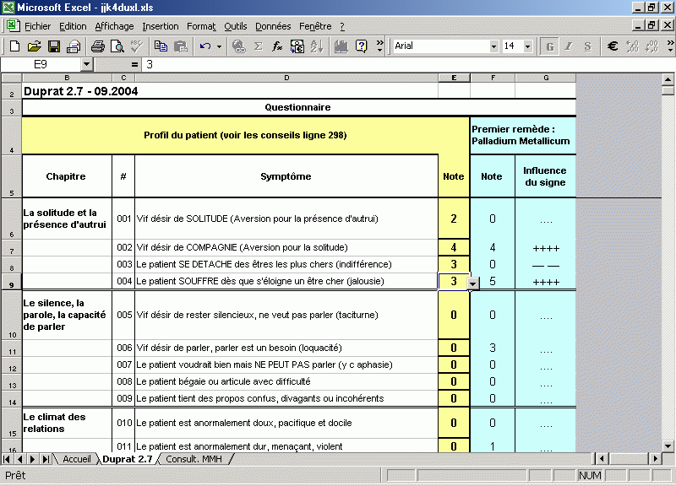Click the Excel icon in the title bar
The width and height of the screenshot is (676, 486).
(8, 8)
